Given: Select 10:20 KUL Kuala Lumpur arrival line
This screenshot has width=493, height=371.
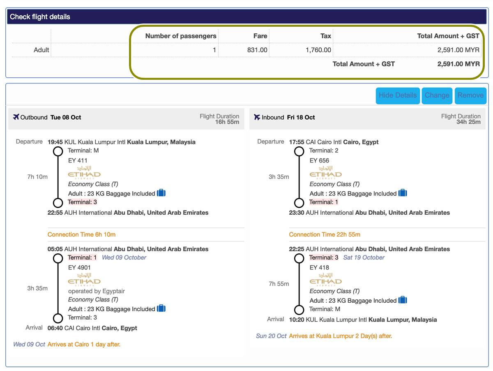Looking at the screenshot, I should click(x=363, y=320).
